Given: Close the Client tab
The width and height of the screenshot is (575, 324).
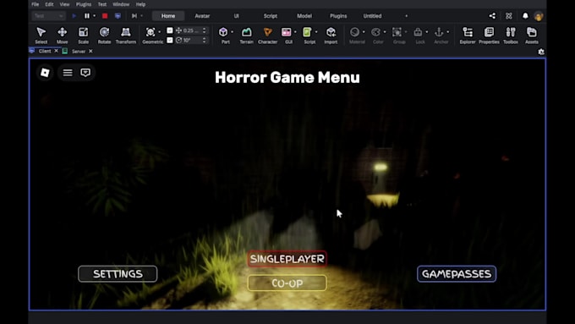Looking at the screenshot, I should [56, 51].
